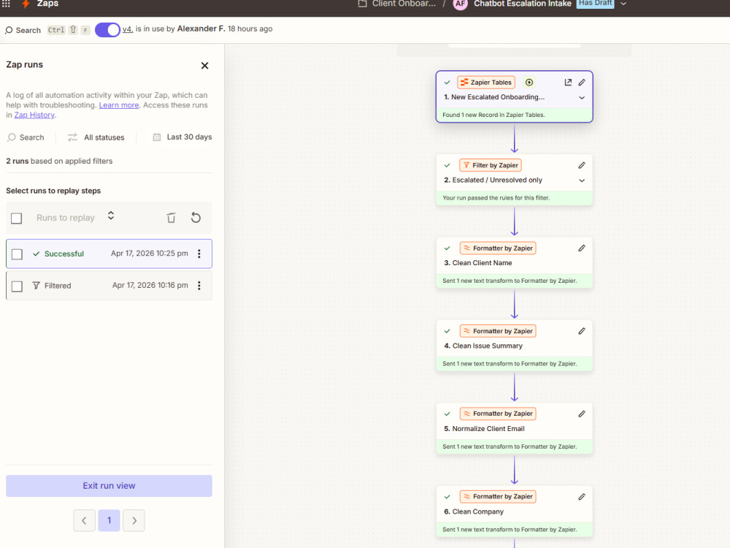Select the Successful run row
The height and width of the screenshot is (548, 730).
click(x=109, y=254)
